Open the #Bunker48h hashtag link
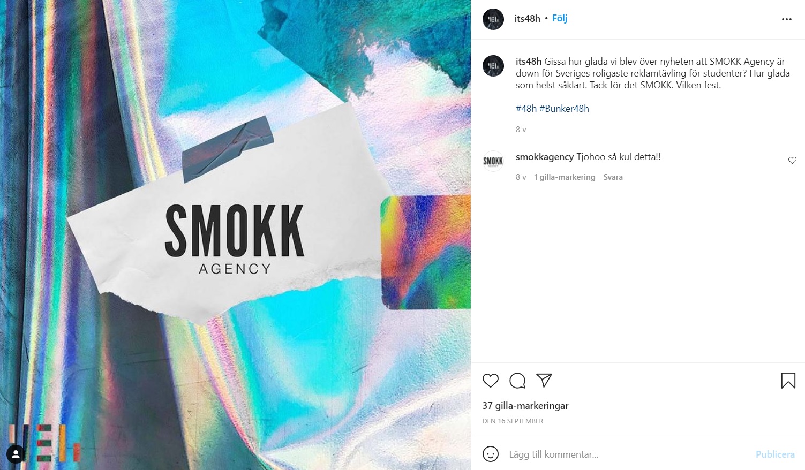The image size is (805, 470). point(564,109)
